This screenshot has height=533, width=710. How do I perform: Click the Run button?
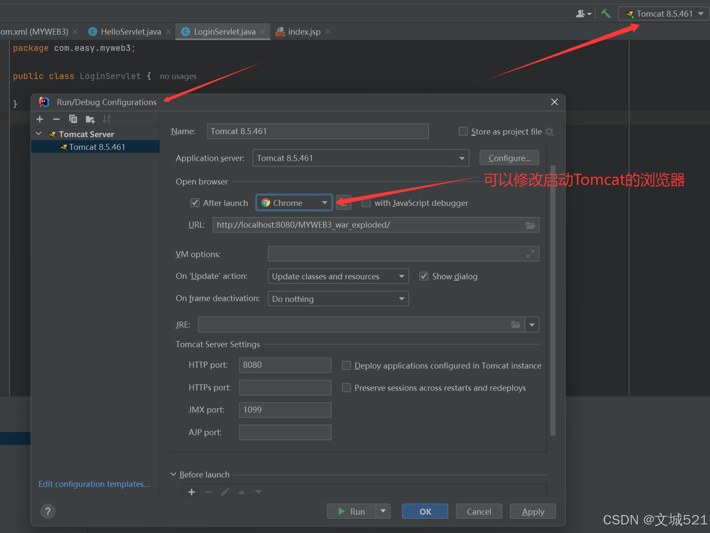[352, 511]
